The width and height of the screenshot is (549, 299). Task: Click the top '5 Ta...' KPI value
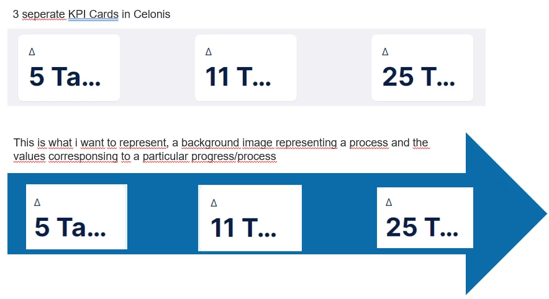click(x=65, y=77)
